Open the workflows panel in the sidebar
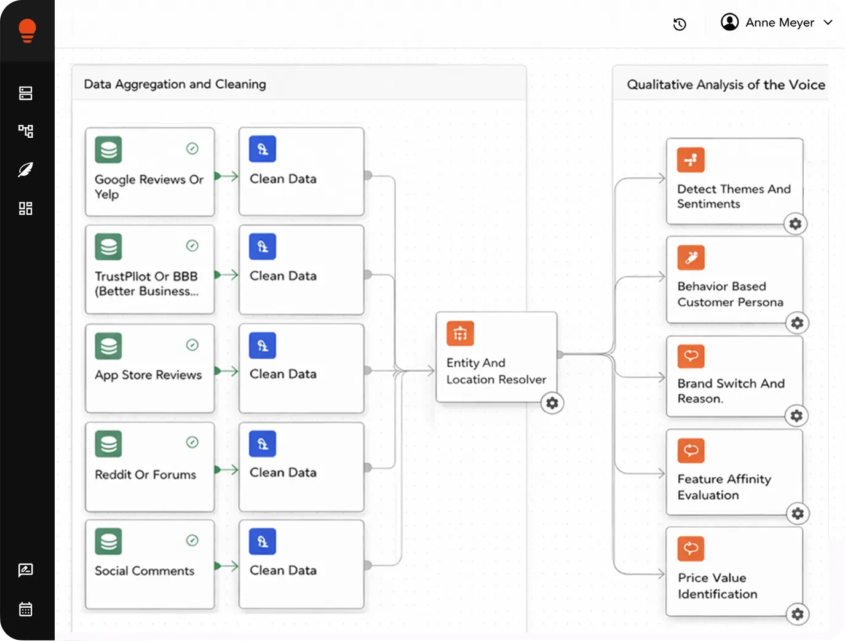845x641 pixels. coord(25,131)
